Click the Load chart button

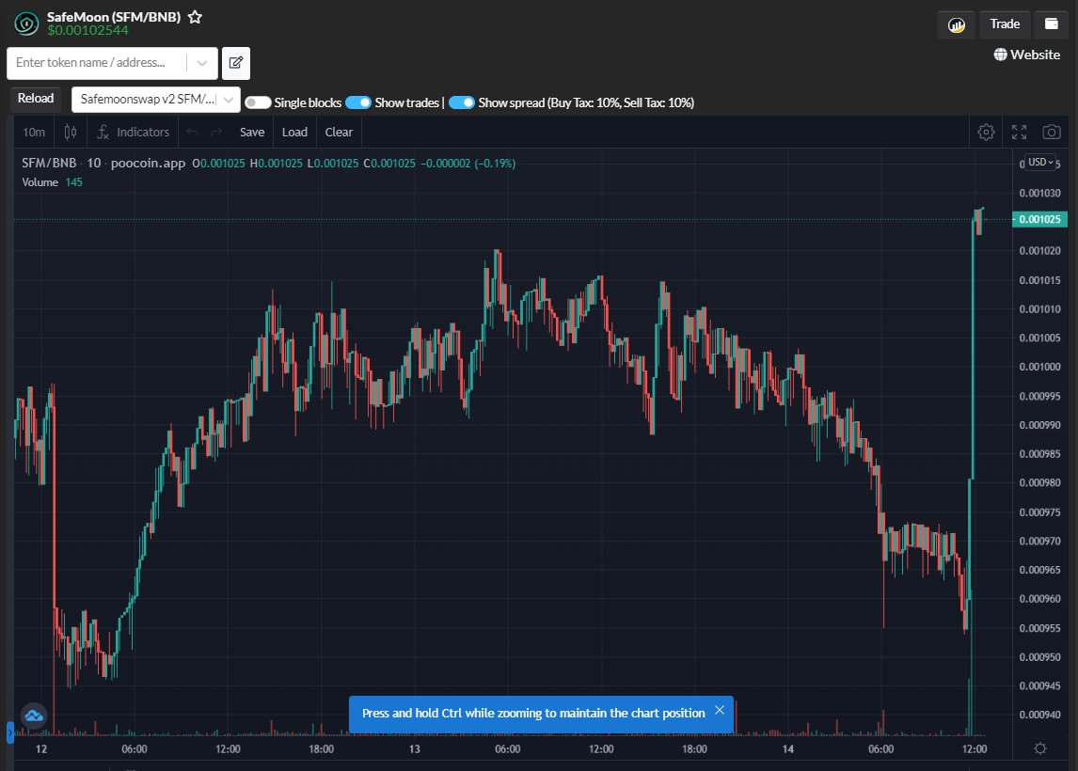click(294, 132)
